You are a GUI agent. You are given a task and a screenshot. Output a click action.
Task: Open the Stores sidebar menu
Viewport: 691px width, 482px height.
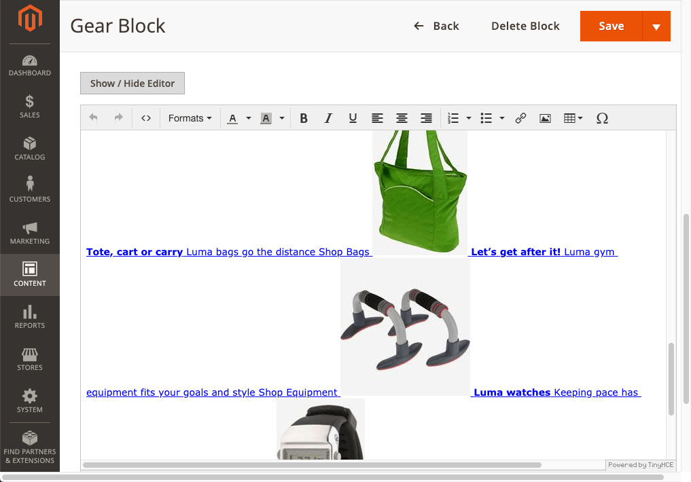[29, 358]
